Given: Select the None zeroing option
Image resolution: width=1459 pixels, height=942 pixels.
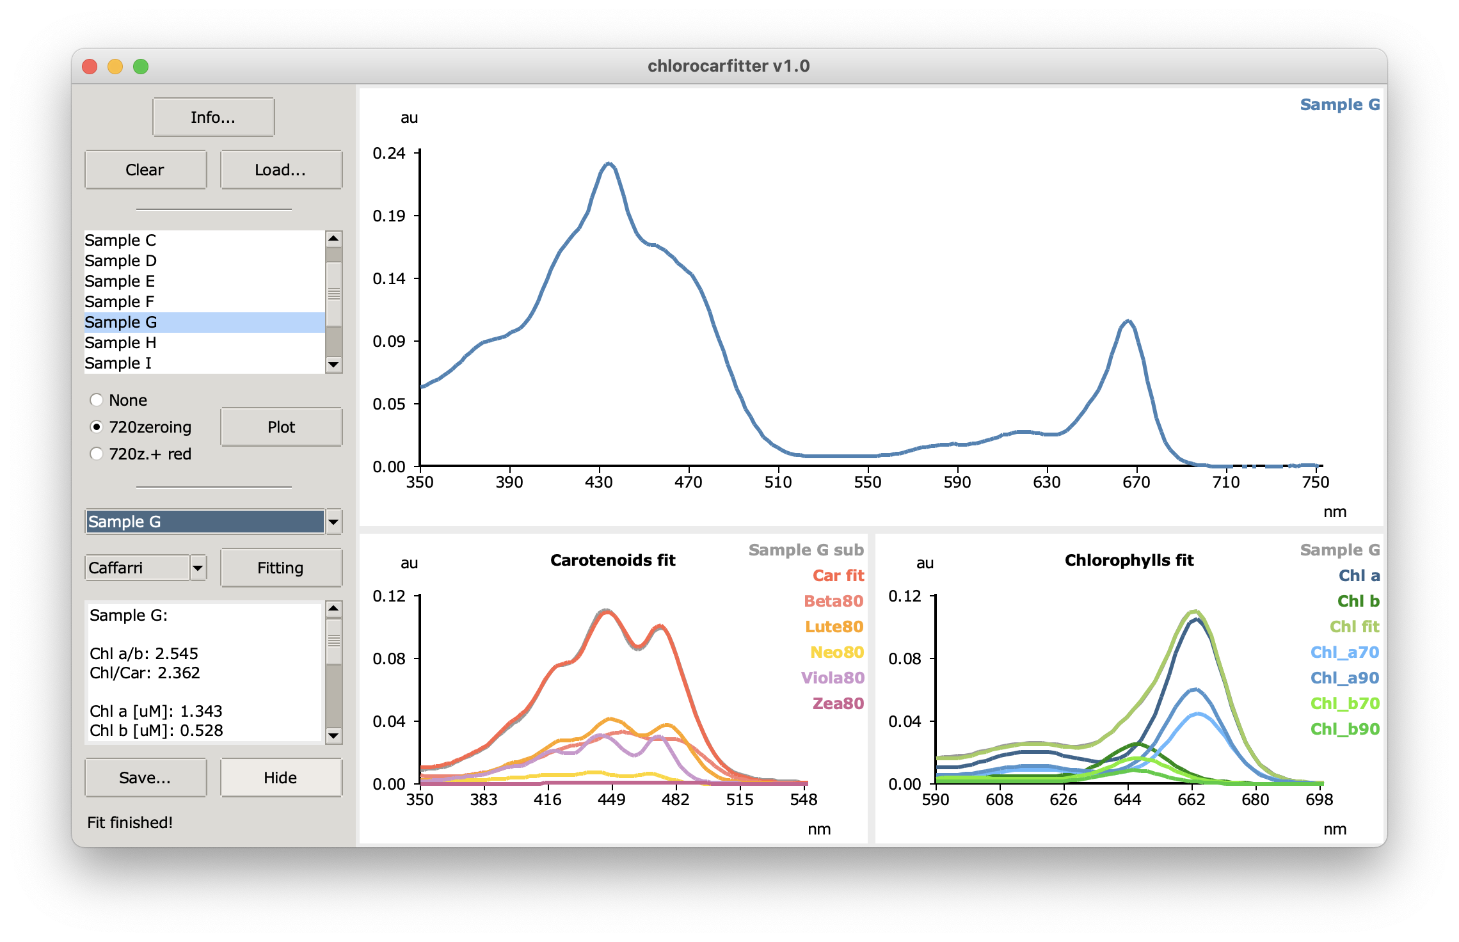Looking at the screenshot, I should [97, 399].
